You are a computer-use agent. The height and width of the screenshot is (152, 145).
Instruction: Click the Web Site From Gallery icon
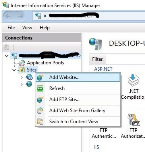pyautogui.click(x=40, y=111)
